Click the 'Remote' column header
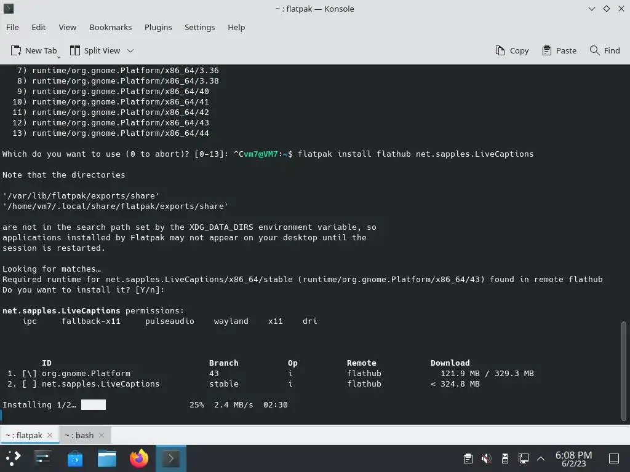 pos(362,363)
